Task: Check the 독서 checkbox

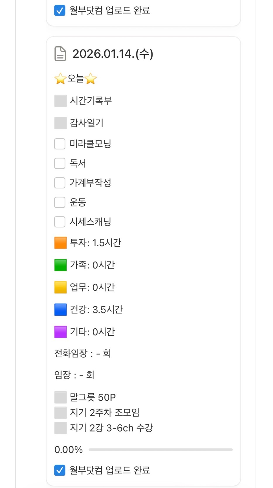Action: click(60, 163)
